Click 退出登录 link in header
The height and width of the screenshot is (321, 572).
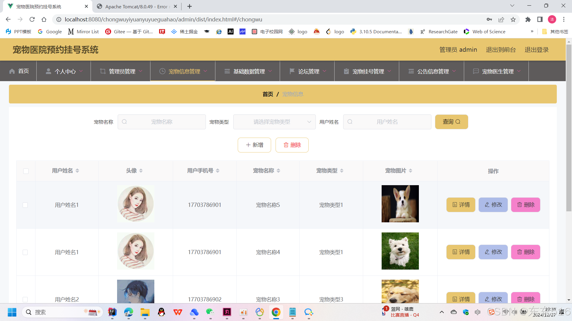coord(536,50)
